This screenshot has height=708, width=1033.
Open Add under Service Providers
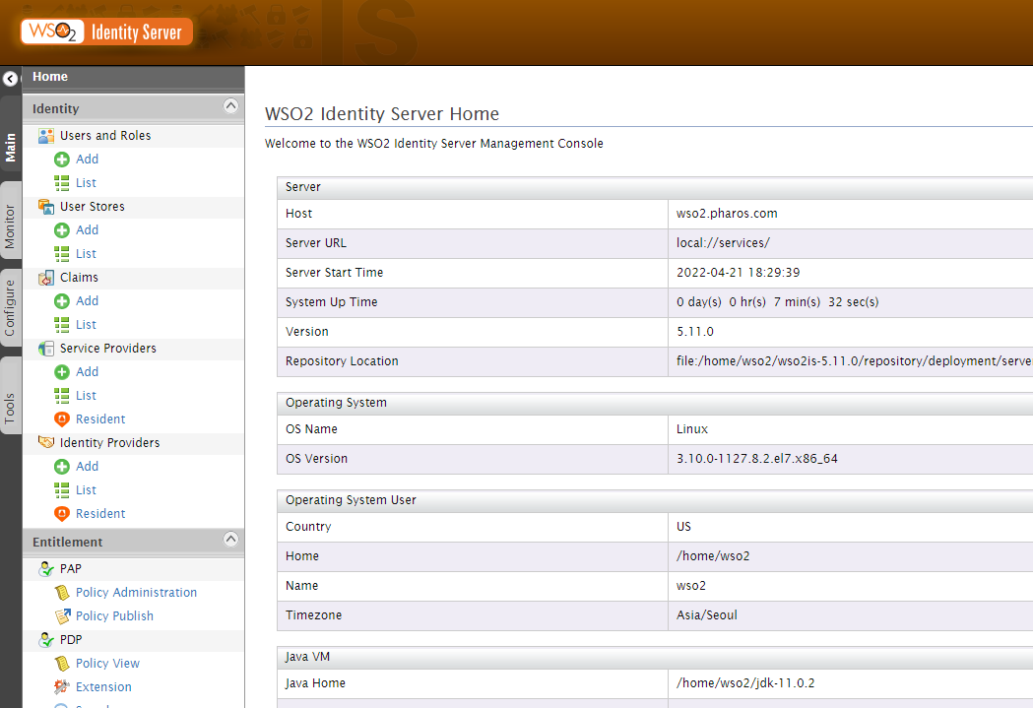[x=87, y=372]
